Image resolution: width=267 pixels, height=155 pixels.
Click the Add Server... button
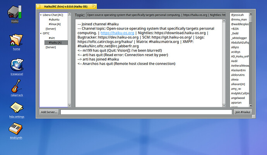point(49,112)
